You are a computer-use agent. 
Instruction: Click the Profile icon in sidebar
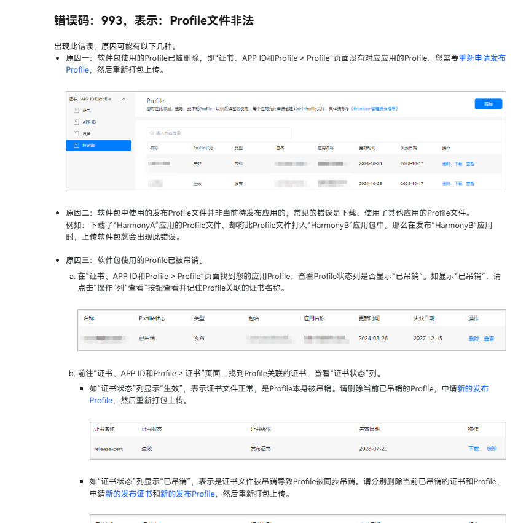(x=76, y=145)
